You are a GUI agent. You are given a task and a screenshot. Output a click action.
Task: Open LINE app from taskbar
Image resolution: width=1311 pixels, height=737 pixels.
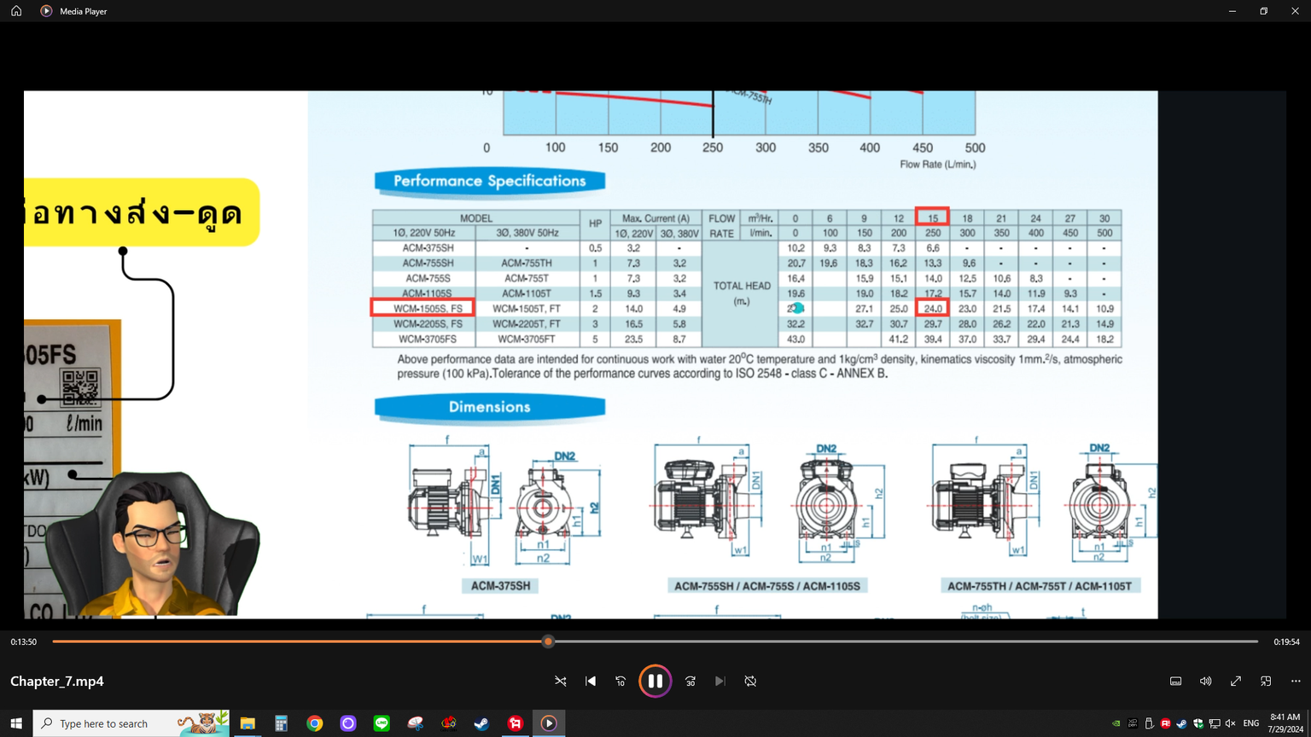[x=382, y=723]
